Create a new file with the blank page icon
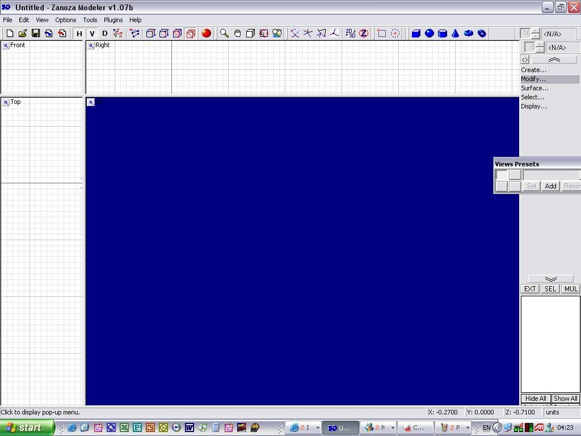 (x=10, y=33)
